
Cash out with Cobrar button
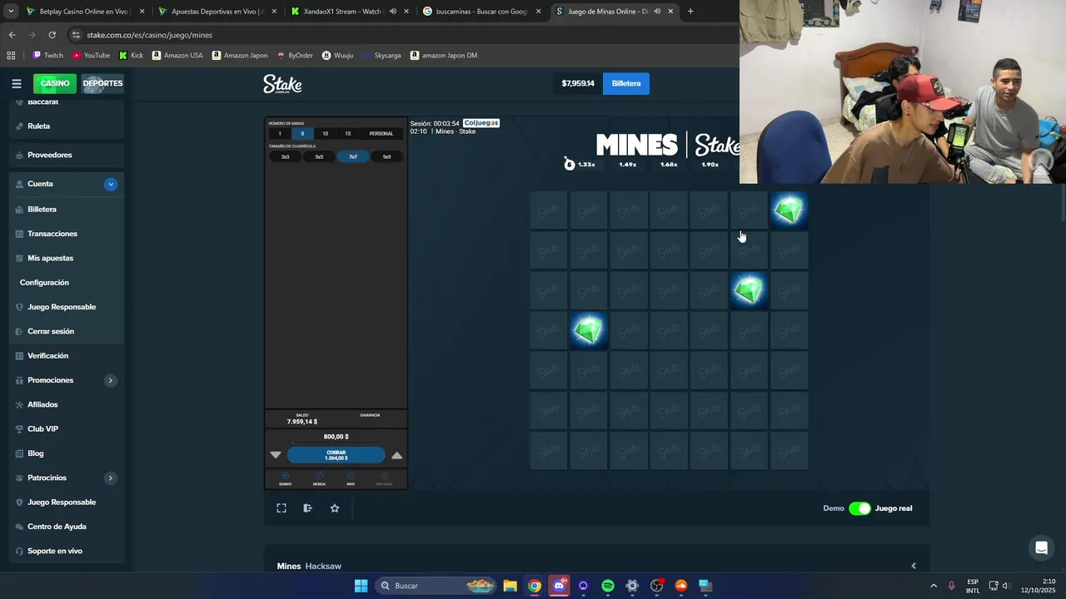click(x=336, y=455)
